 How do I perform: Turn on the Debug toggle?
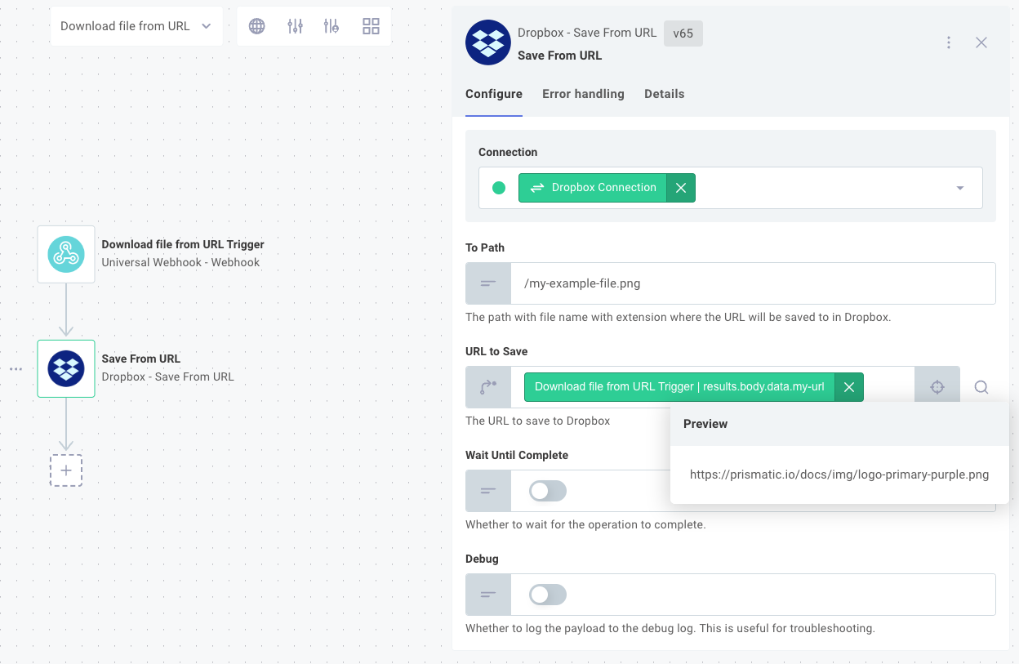[x=546, y=594]
